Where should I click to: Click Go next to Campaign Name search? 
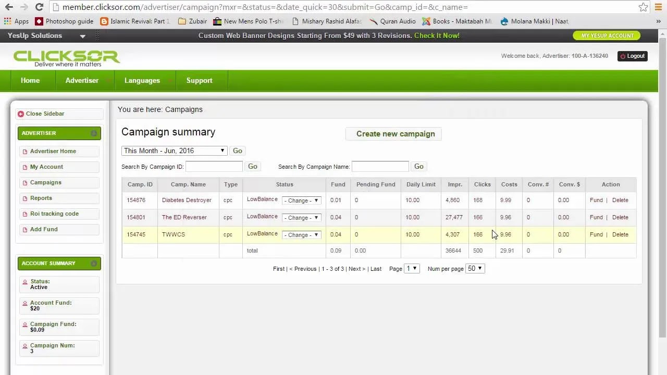[418, 166]
